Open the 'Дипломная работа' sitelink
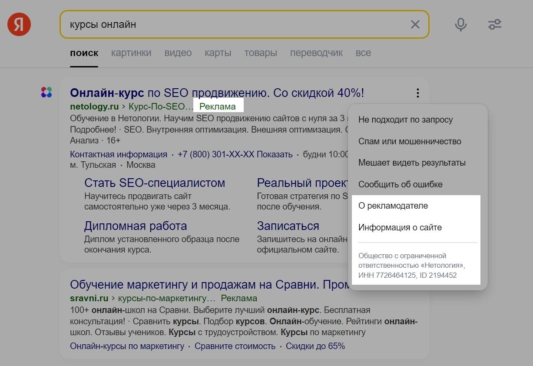Image resolution: width=533 pixels, height=366 pixels. pos(136,226)
